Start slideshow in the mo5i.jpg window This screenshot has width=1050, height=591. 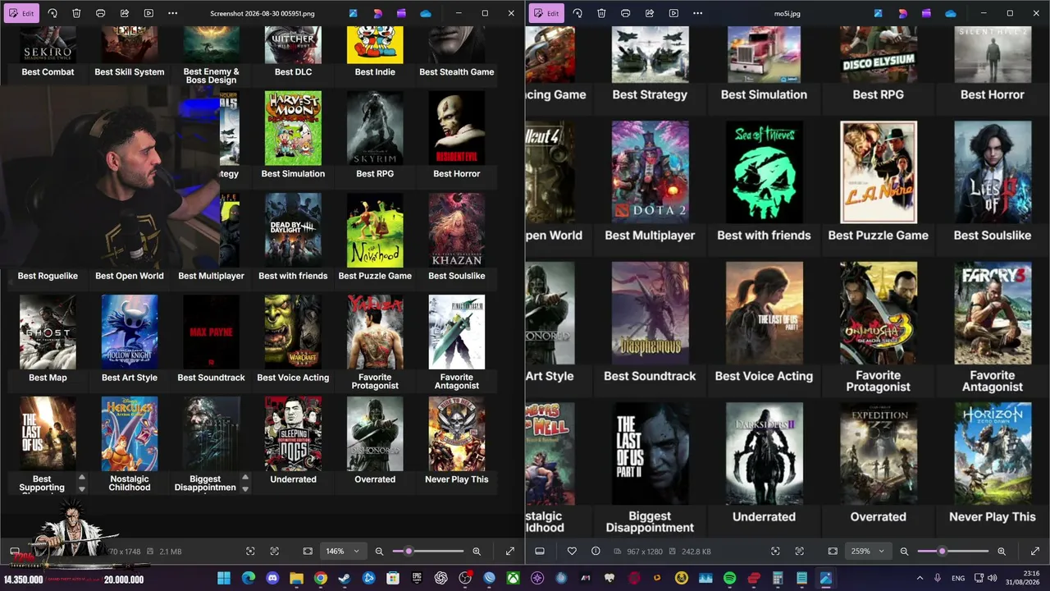click(673, 13)
